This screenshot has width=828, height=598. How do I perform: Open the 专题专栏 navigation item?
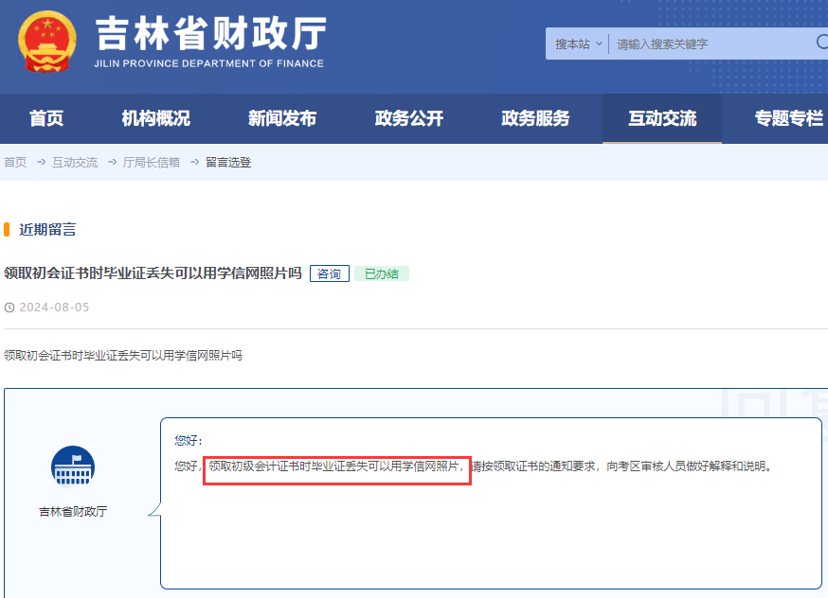(789, 118)
